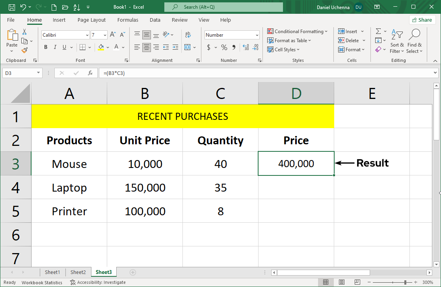Click the Merge & Center icon
The height and width of the screenshot is (287, 441).
(x=188, y=47)
